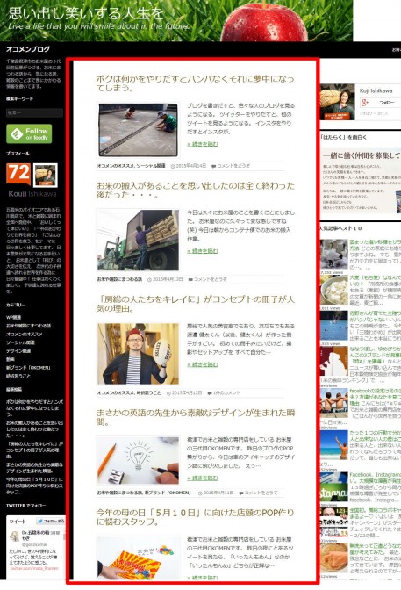Open post title ボクは何かをやりだすとハンパなく
The image size is (401, 590).
[x=195, y=83]
